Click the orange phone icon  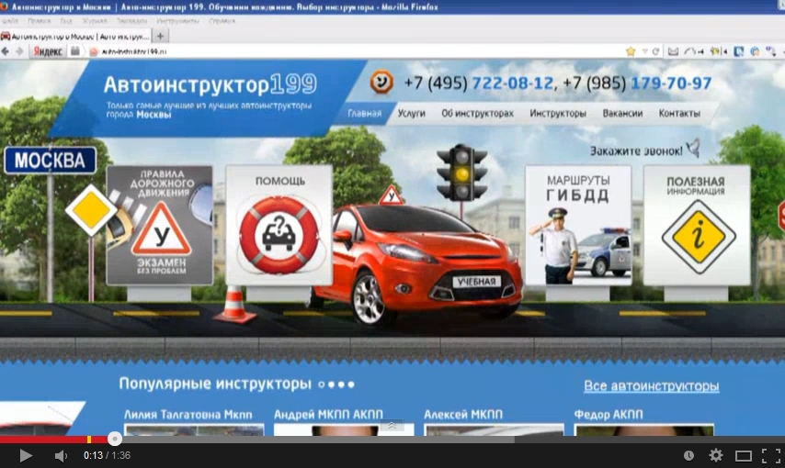[381, 82]
